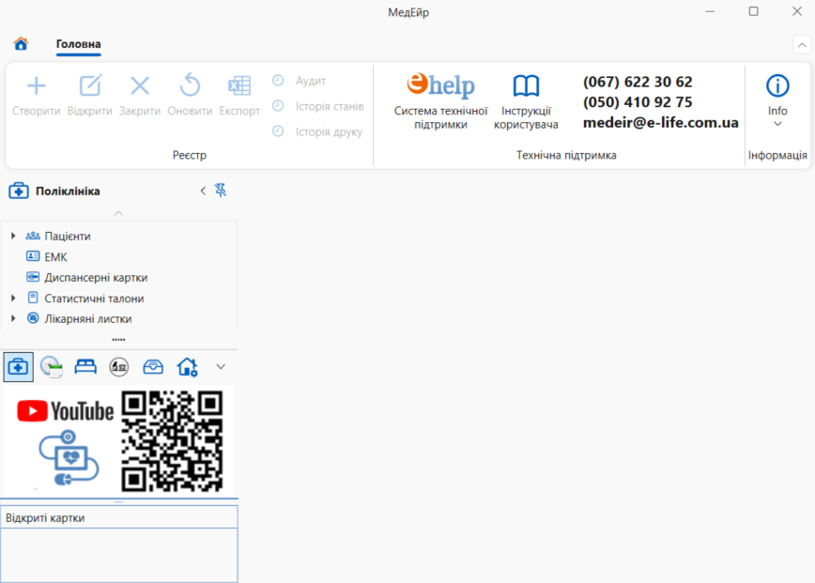The image size is (815, 583).
Task: Click the Оновити refresh icon
Action: (190, 84)
